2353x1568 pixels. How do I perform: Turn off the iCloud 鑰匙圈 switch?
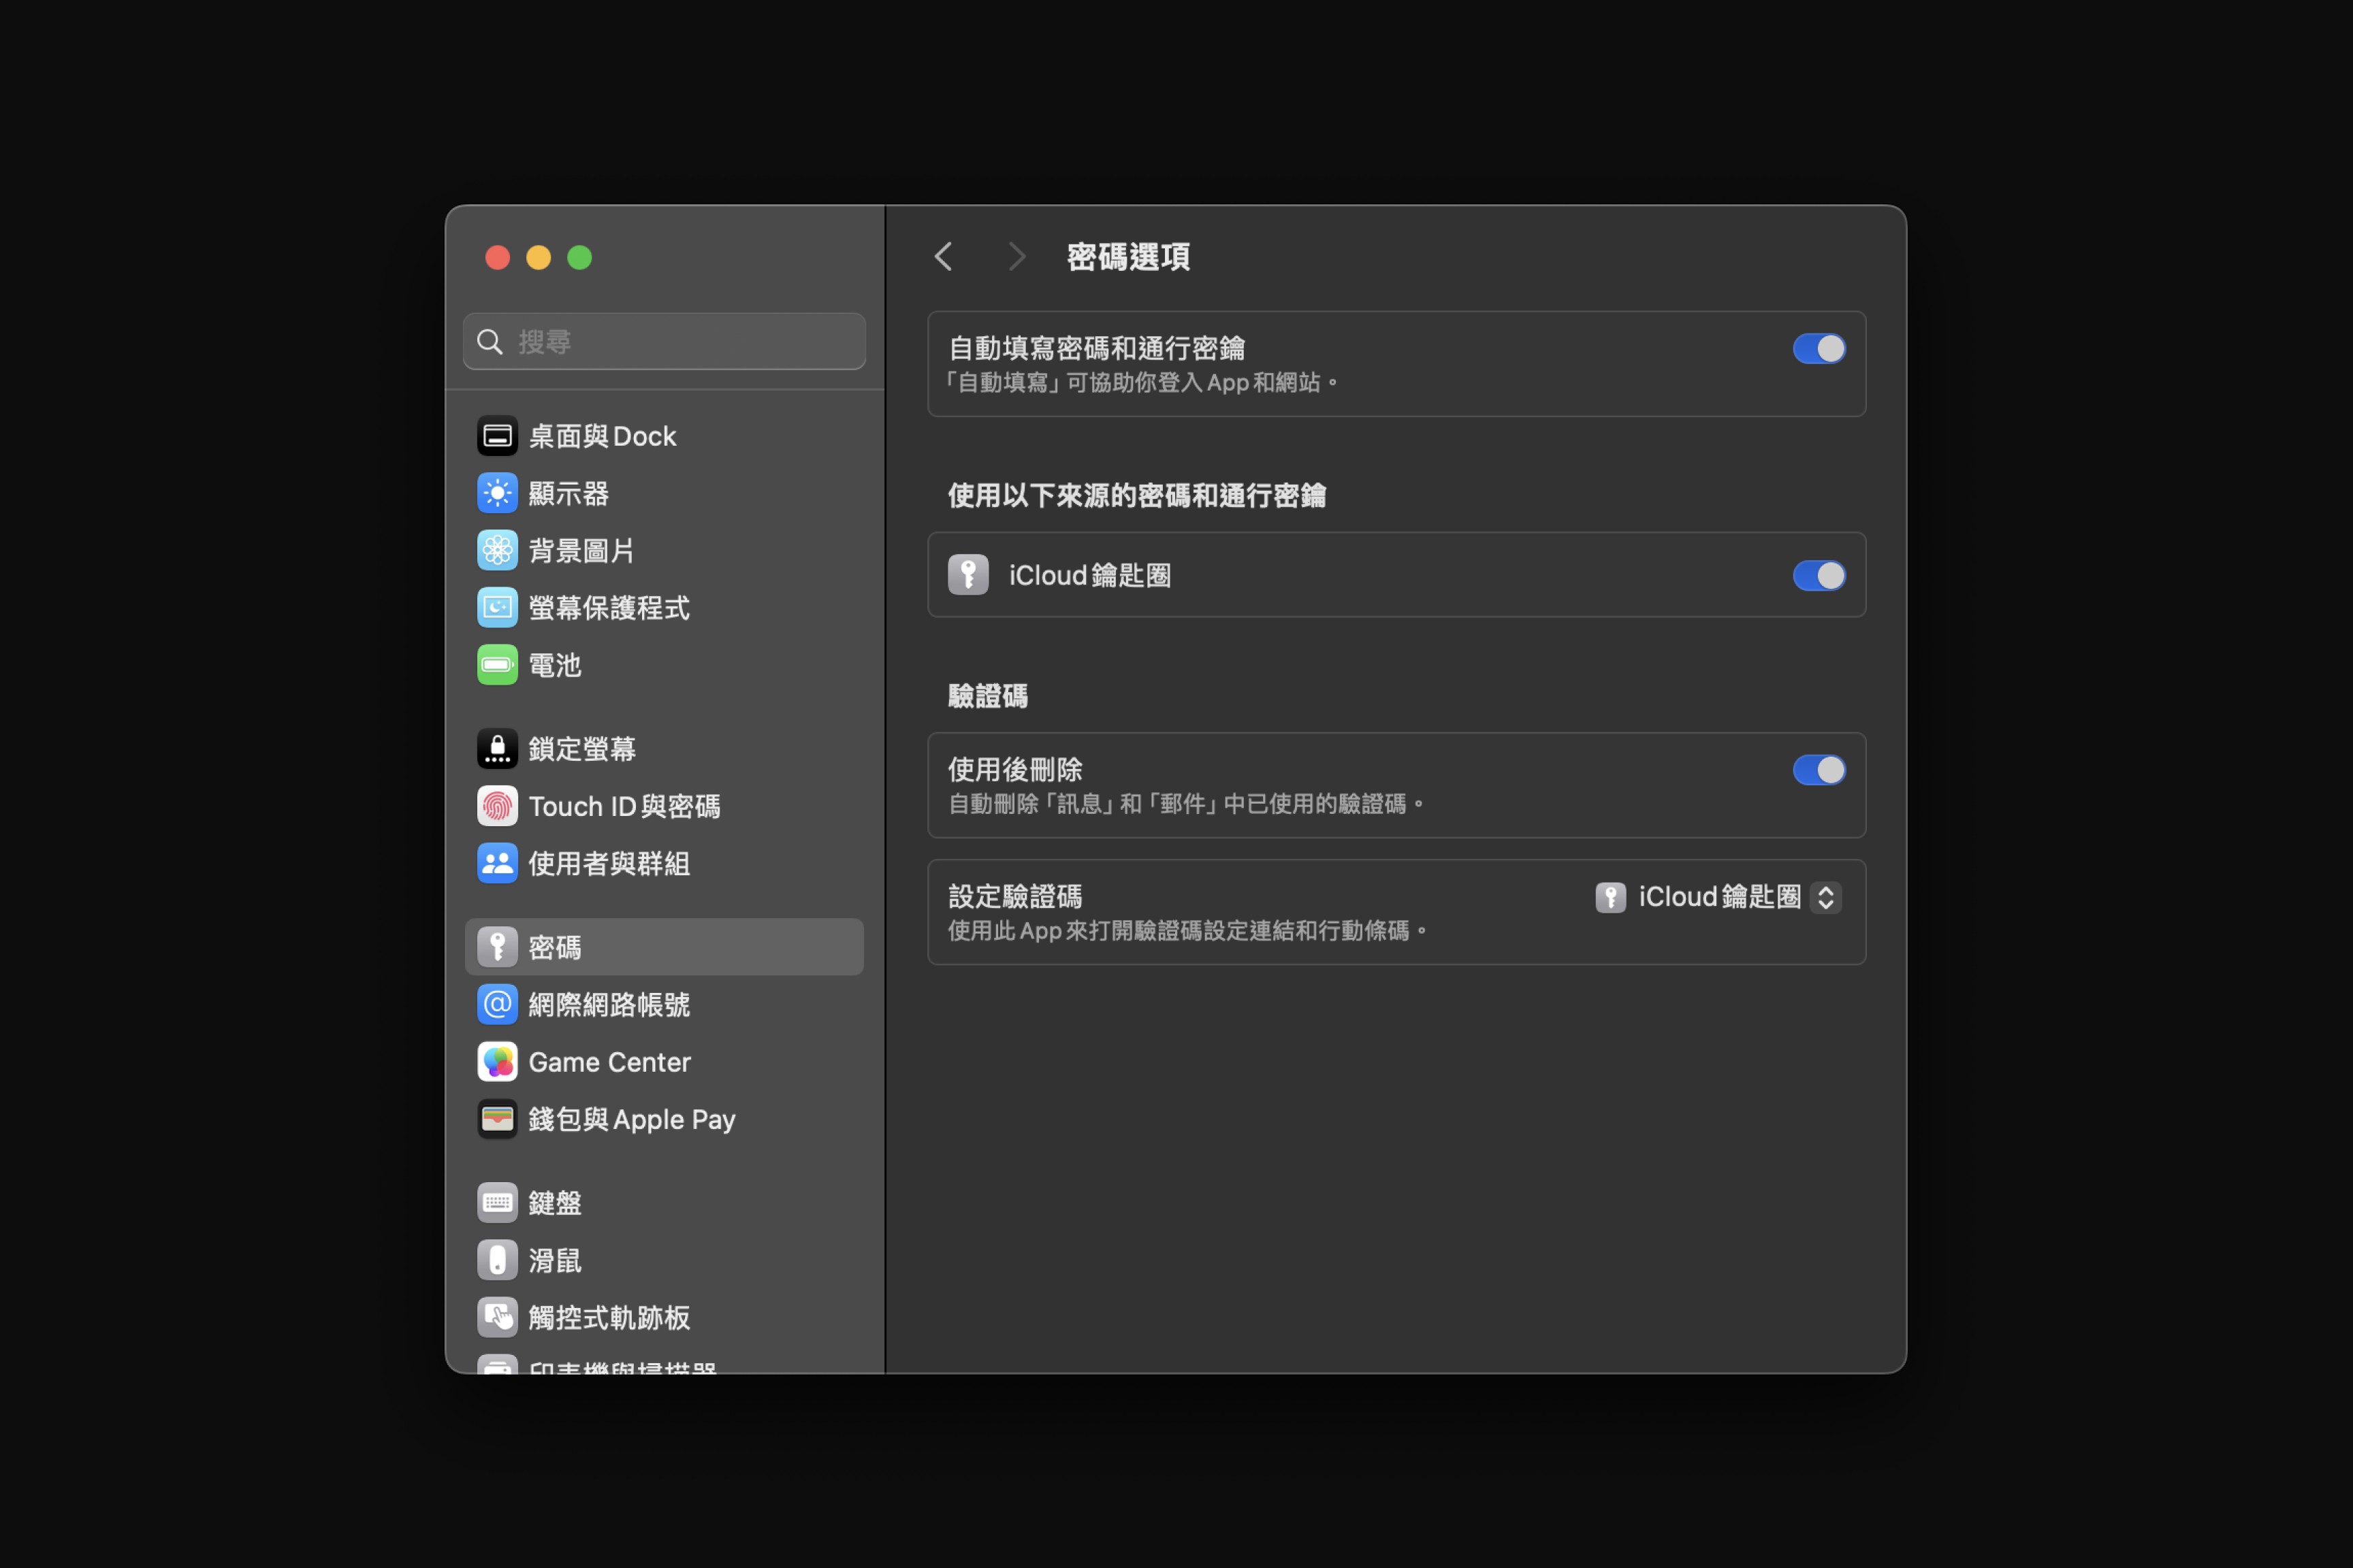click(1818, 576)
